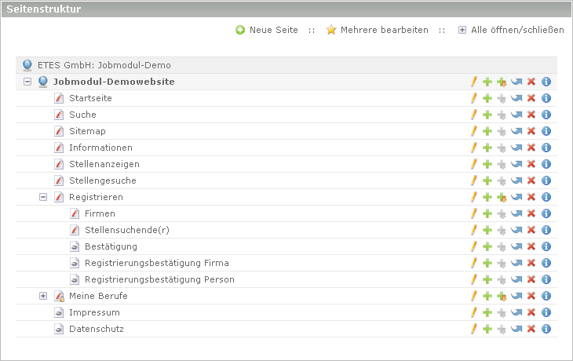573x361 pixels.
Task: Open Mehrere bearbeiten
Action: 377,30
